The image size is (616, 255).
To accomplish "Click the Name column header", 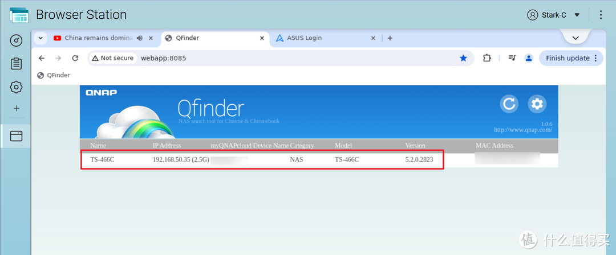I will pos(98,146).
